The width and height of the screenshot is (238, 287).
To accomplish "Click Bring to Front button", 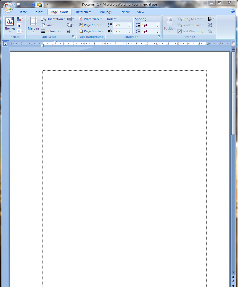I will [x=191, y=19].
